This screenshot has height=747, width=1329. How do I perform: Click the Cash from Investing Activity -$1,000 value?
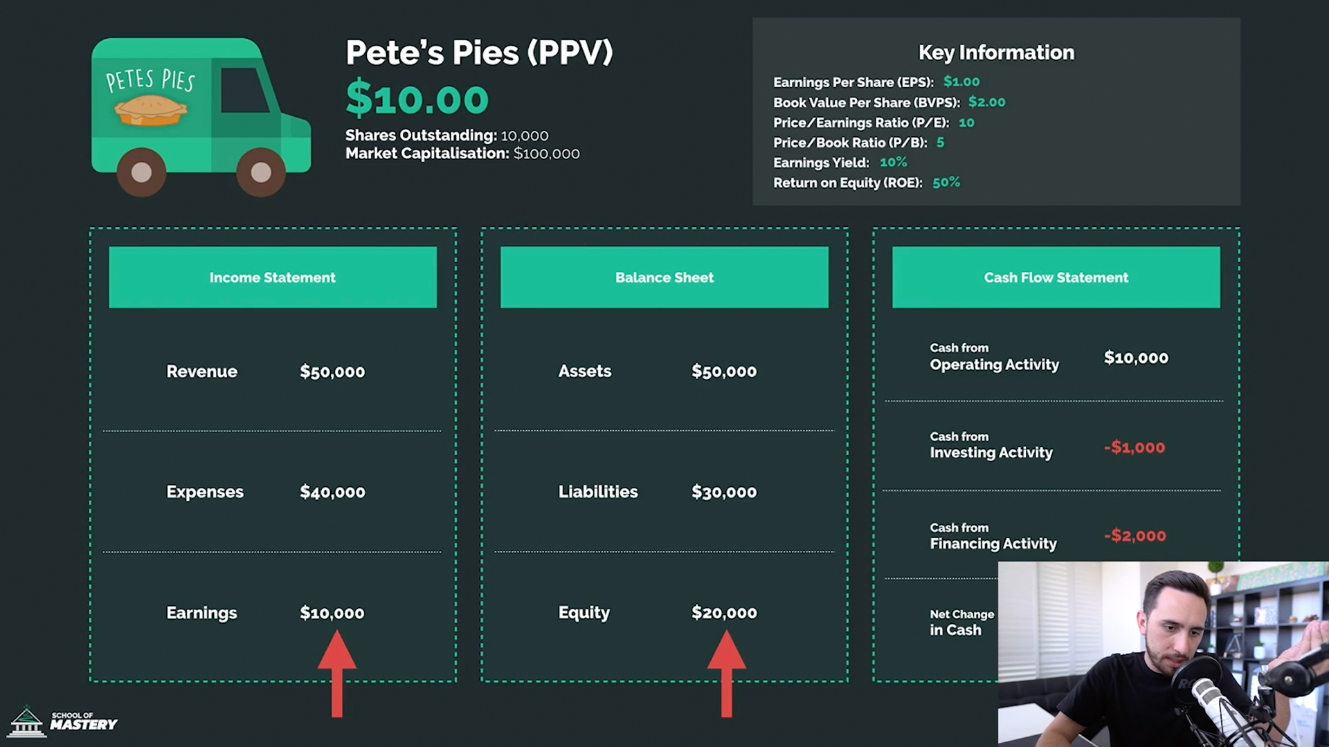[1134, 448]
